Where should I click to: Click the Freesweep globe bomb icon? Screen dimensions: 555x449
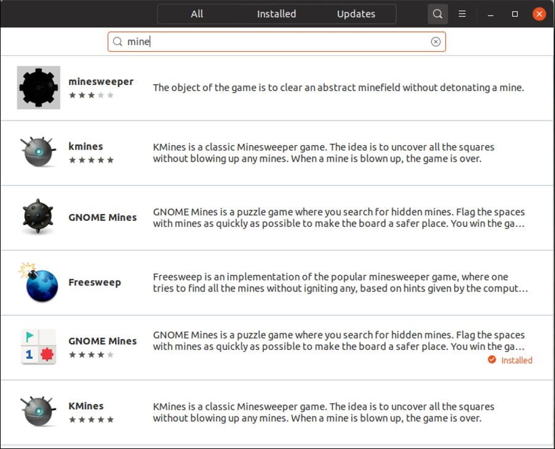pos(39,282)
